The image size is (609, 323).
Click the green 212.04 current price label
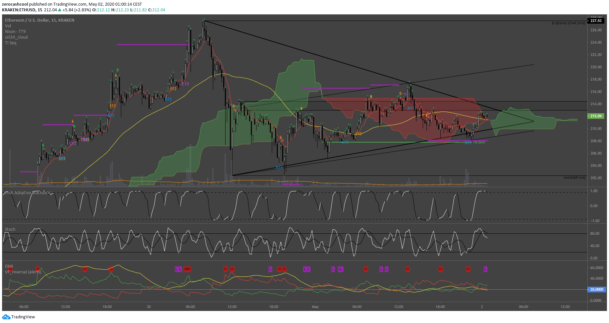pyautogui.click(x=596, y=116)
